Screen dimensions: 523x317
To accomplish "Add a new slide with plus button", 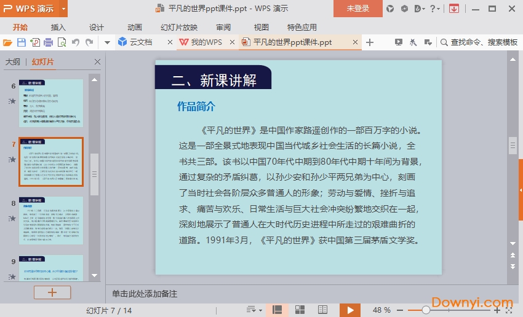I will tap(52, 292).
